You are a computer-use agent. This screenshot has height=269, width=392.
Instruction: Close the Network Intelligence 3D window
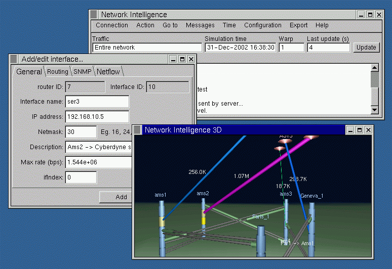369,130
